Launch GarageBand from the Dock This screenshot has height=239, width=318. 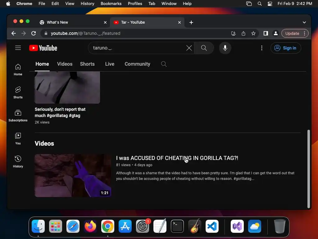click(x=195, y=226)
